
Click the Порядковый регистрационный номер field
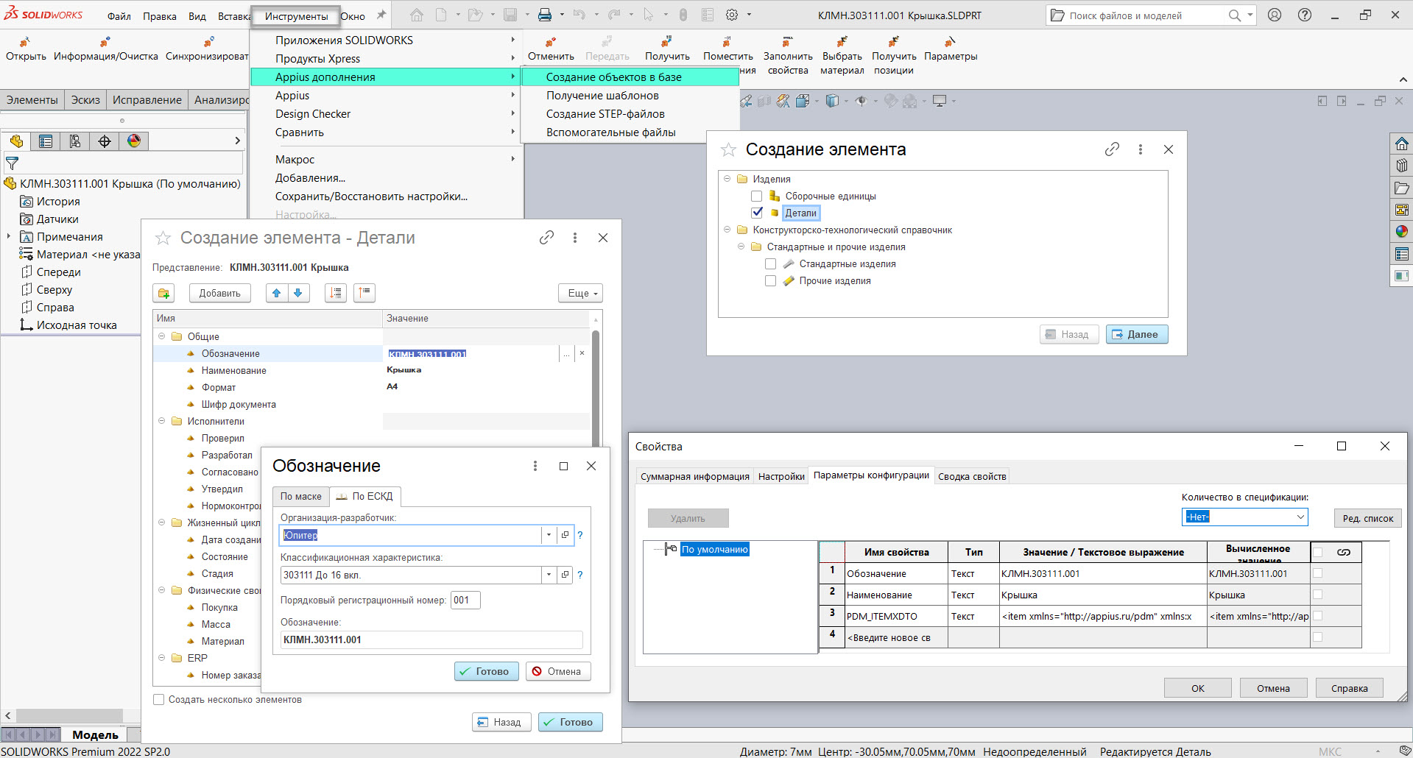(465, 600)
